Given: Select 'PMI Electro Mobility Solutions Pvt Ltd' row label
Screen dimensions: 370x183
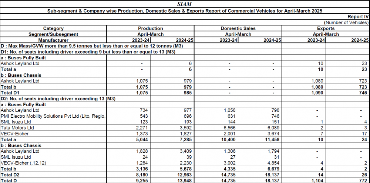Looking at the screenshot, I should (x=53, y=116).
